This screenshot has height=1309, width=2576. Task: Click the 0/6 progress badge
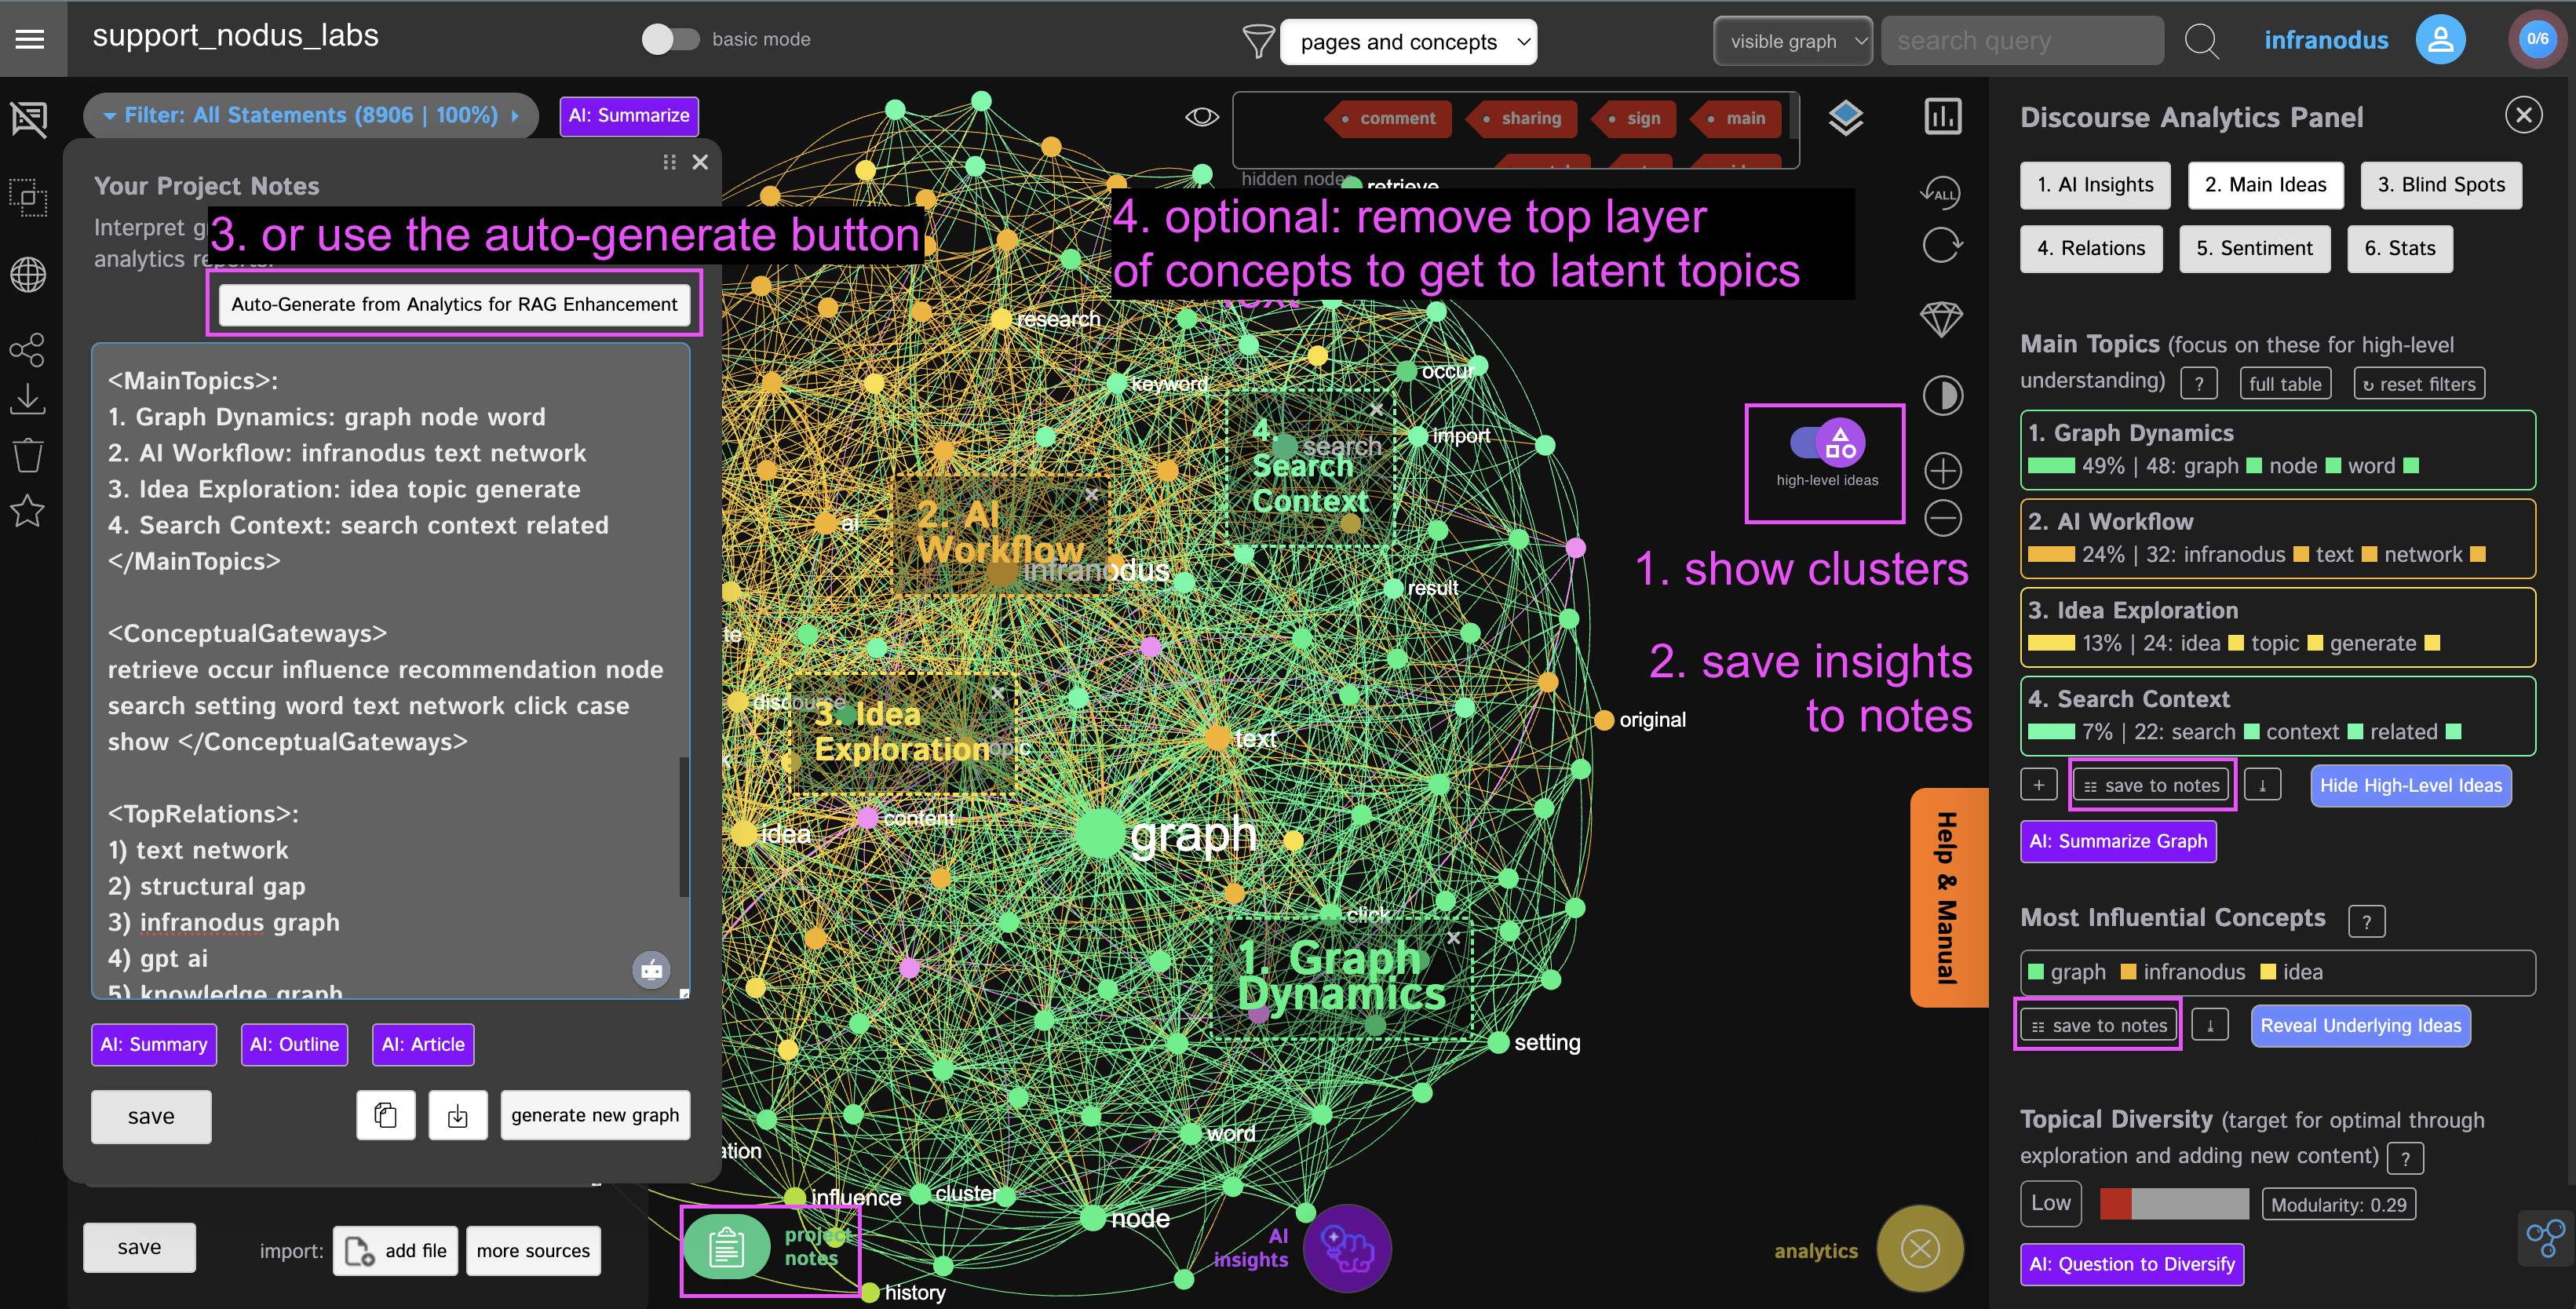(2537, 39)
